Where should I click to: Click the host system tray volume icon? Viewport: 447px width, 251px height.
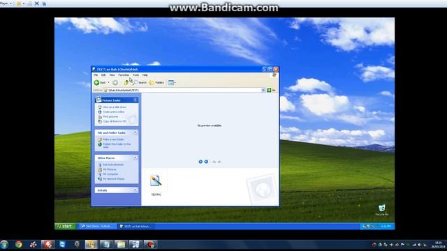click(419, 245)
